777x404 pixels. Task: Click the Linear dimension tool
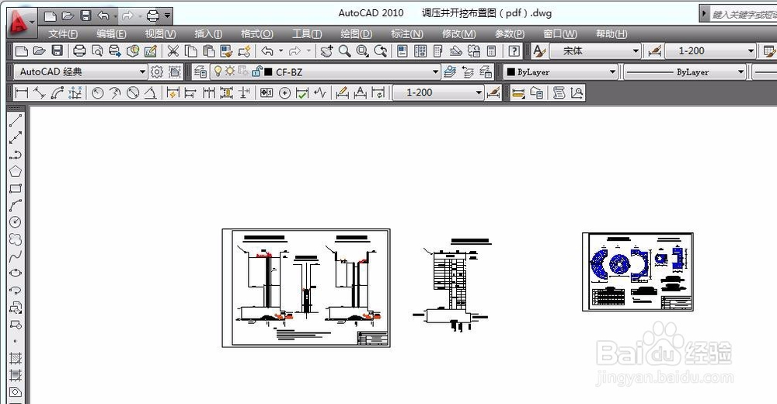point(21,92)
